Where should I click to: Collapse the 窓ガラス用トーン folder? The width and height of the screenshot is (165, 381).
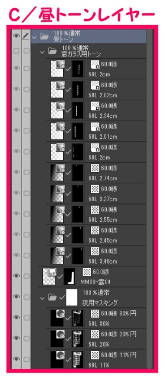coord(42,51)
